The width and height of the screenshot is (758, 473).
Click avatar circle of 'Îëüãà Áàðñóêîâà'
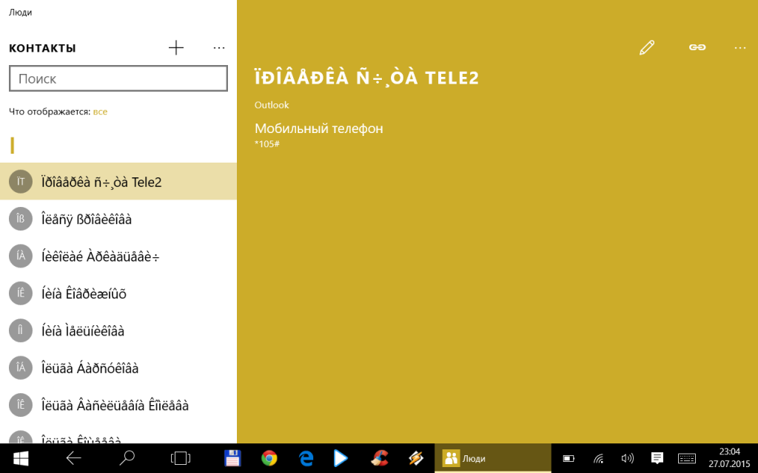pyautogui.click(x=21, y=367)
